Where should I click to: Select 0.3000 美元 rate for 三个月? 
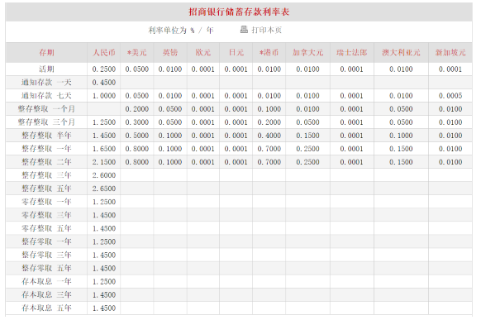pyautogui.click(x=137, y=122)
